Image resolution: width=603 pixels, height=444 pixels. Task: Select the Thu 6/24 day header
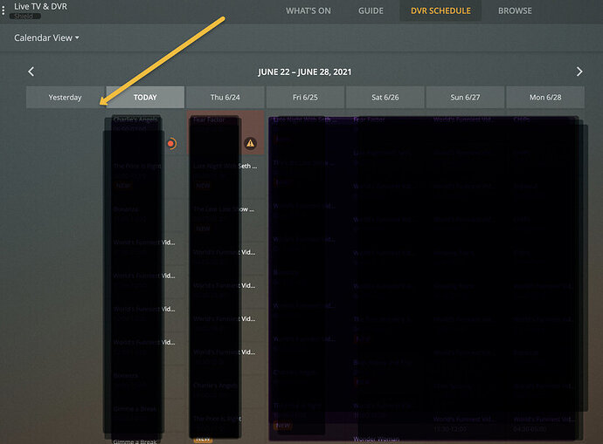pos(225,98)
